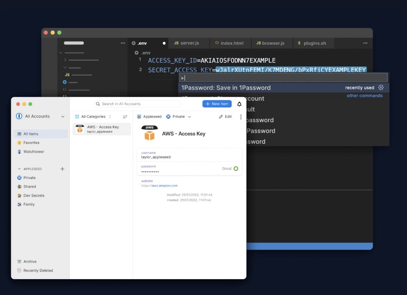Open the aws.amazon.com website link
The width and height of the screenshot is (407, 295).
(x=164, y=185)
